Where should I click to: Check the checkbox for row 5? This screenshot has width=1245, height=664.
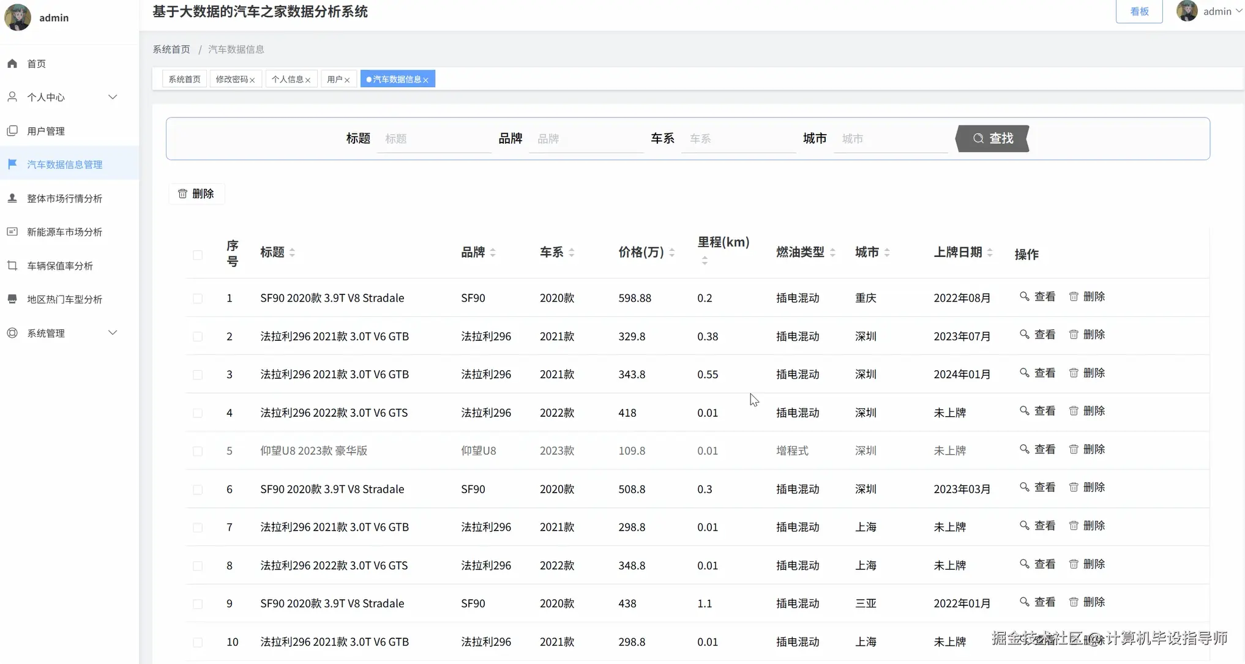[x=198, y=451]
